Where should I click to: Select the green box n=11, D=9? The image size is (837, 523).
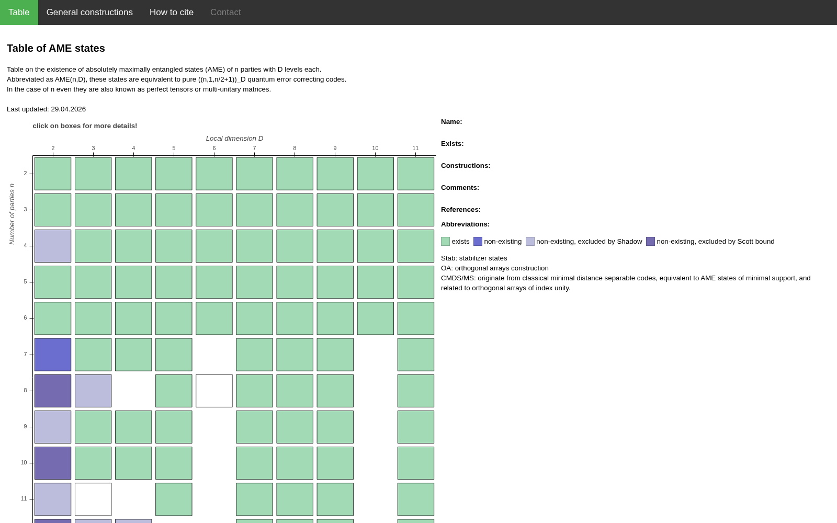coord(335,499)
